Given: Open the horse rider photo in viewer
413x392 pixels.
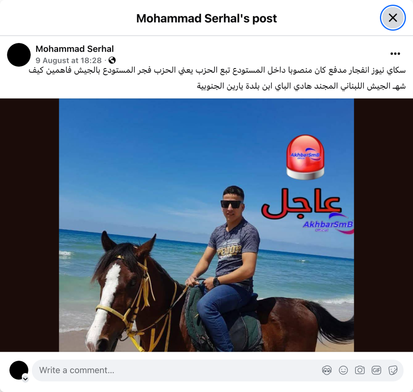Looking at the screenshot, I should (x=206, y=225).
